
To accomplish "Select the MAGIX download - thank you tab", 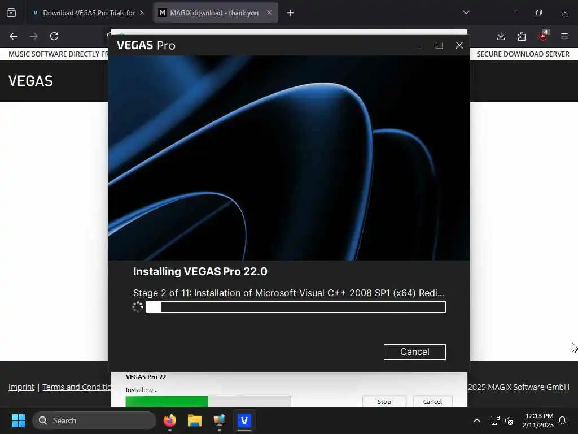I will tap(214, 13).
